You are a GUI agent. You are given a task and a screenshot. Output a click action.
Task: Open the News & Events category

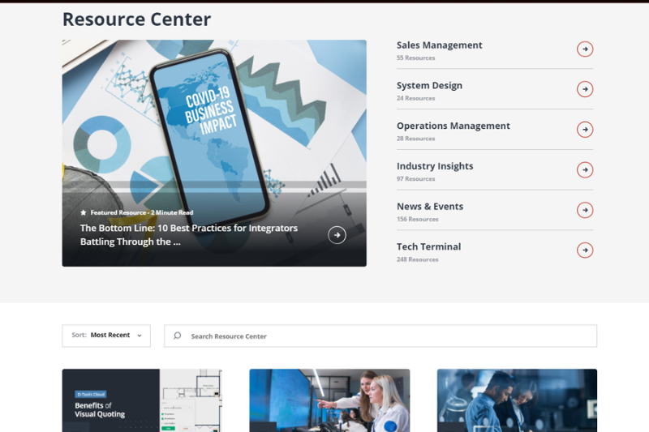tap(430, 207)
